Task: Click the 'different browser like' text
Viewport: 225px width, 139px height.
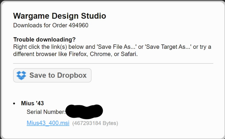Action: point(40,54)
